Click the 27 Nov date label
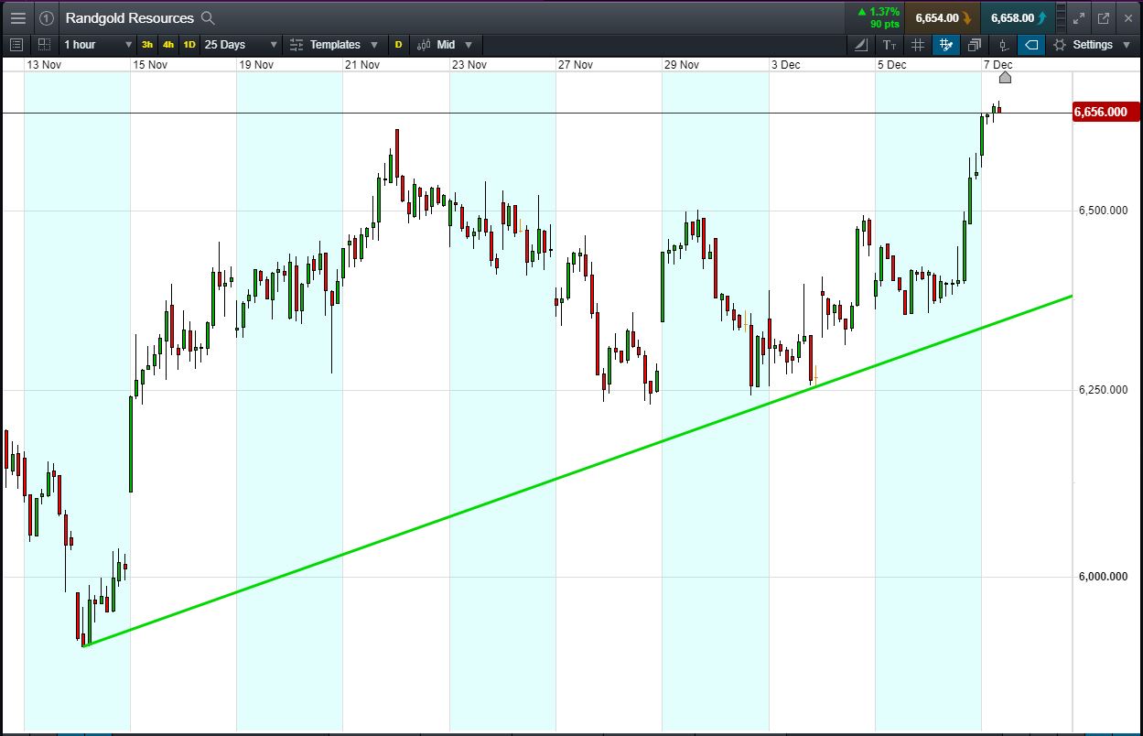The width and height of the screenshot is (1143, 736). point(576,64)
